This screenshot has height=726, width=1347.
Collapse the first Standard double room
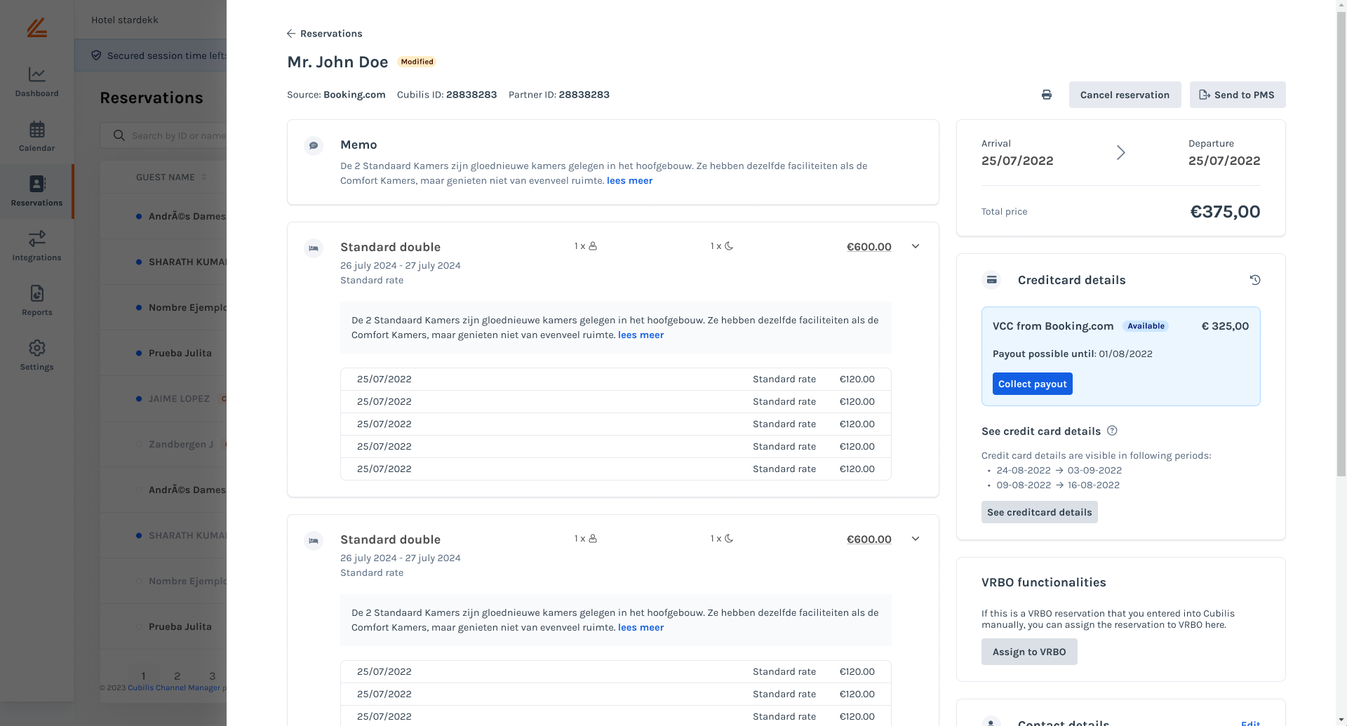click(x=916, y=246)
